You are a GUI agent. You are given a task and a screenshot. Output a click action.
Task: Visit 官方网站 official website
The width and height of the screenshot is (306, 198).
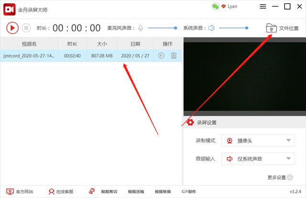(20, 191)
